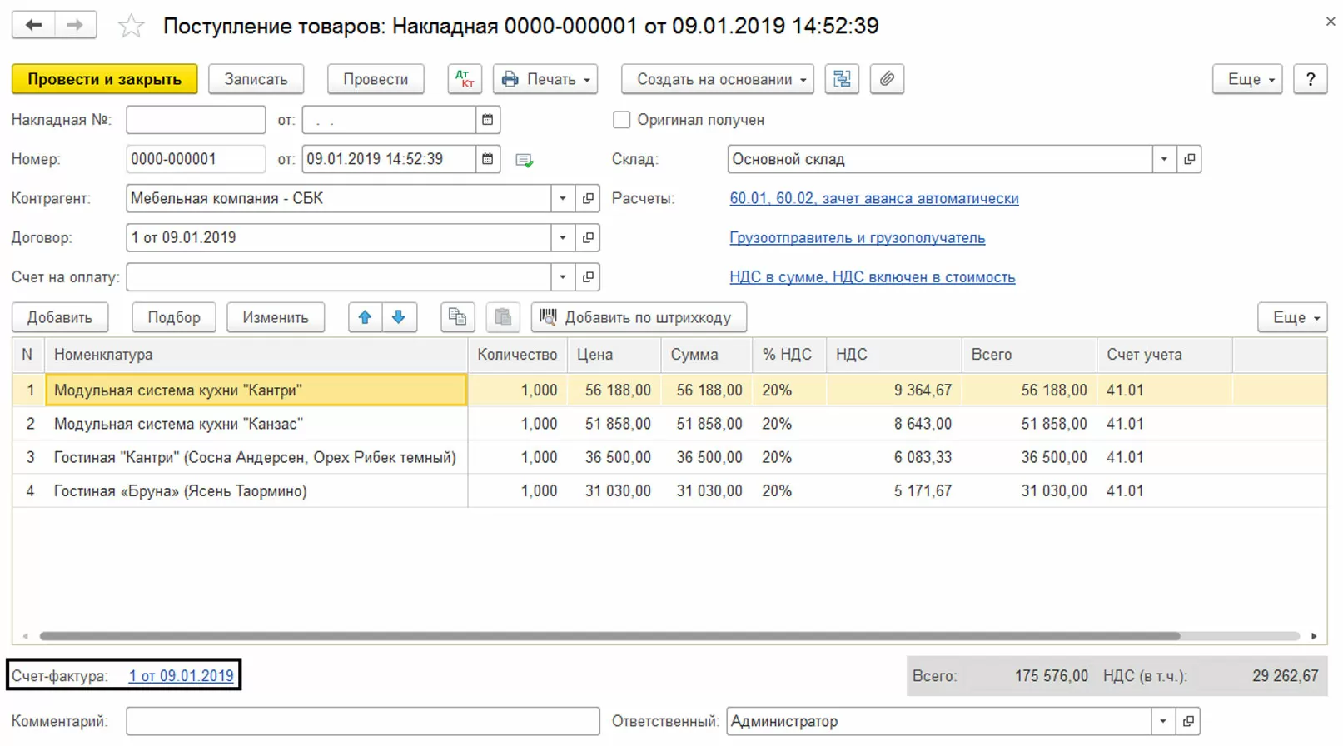Open the Печать menu
The image size is (1343, 746).
[x=546, y=79]
